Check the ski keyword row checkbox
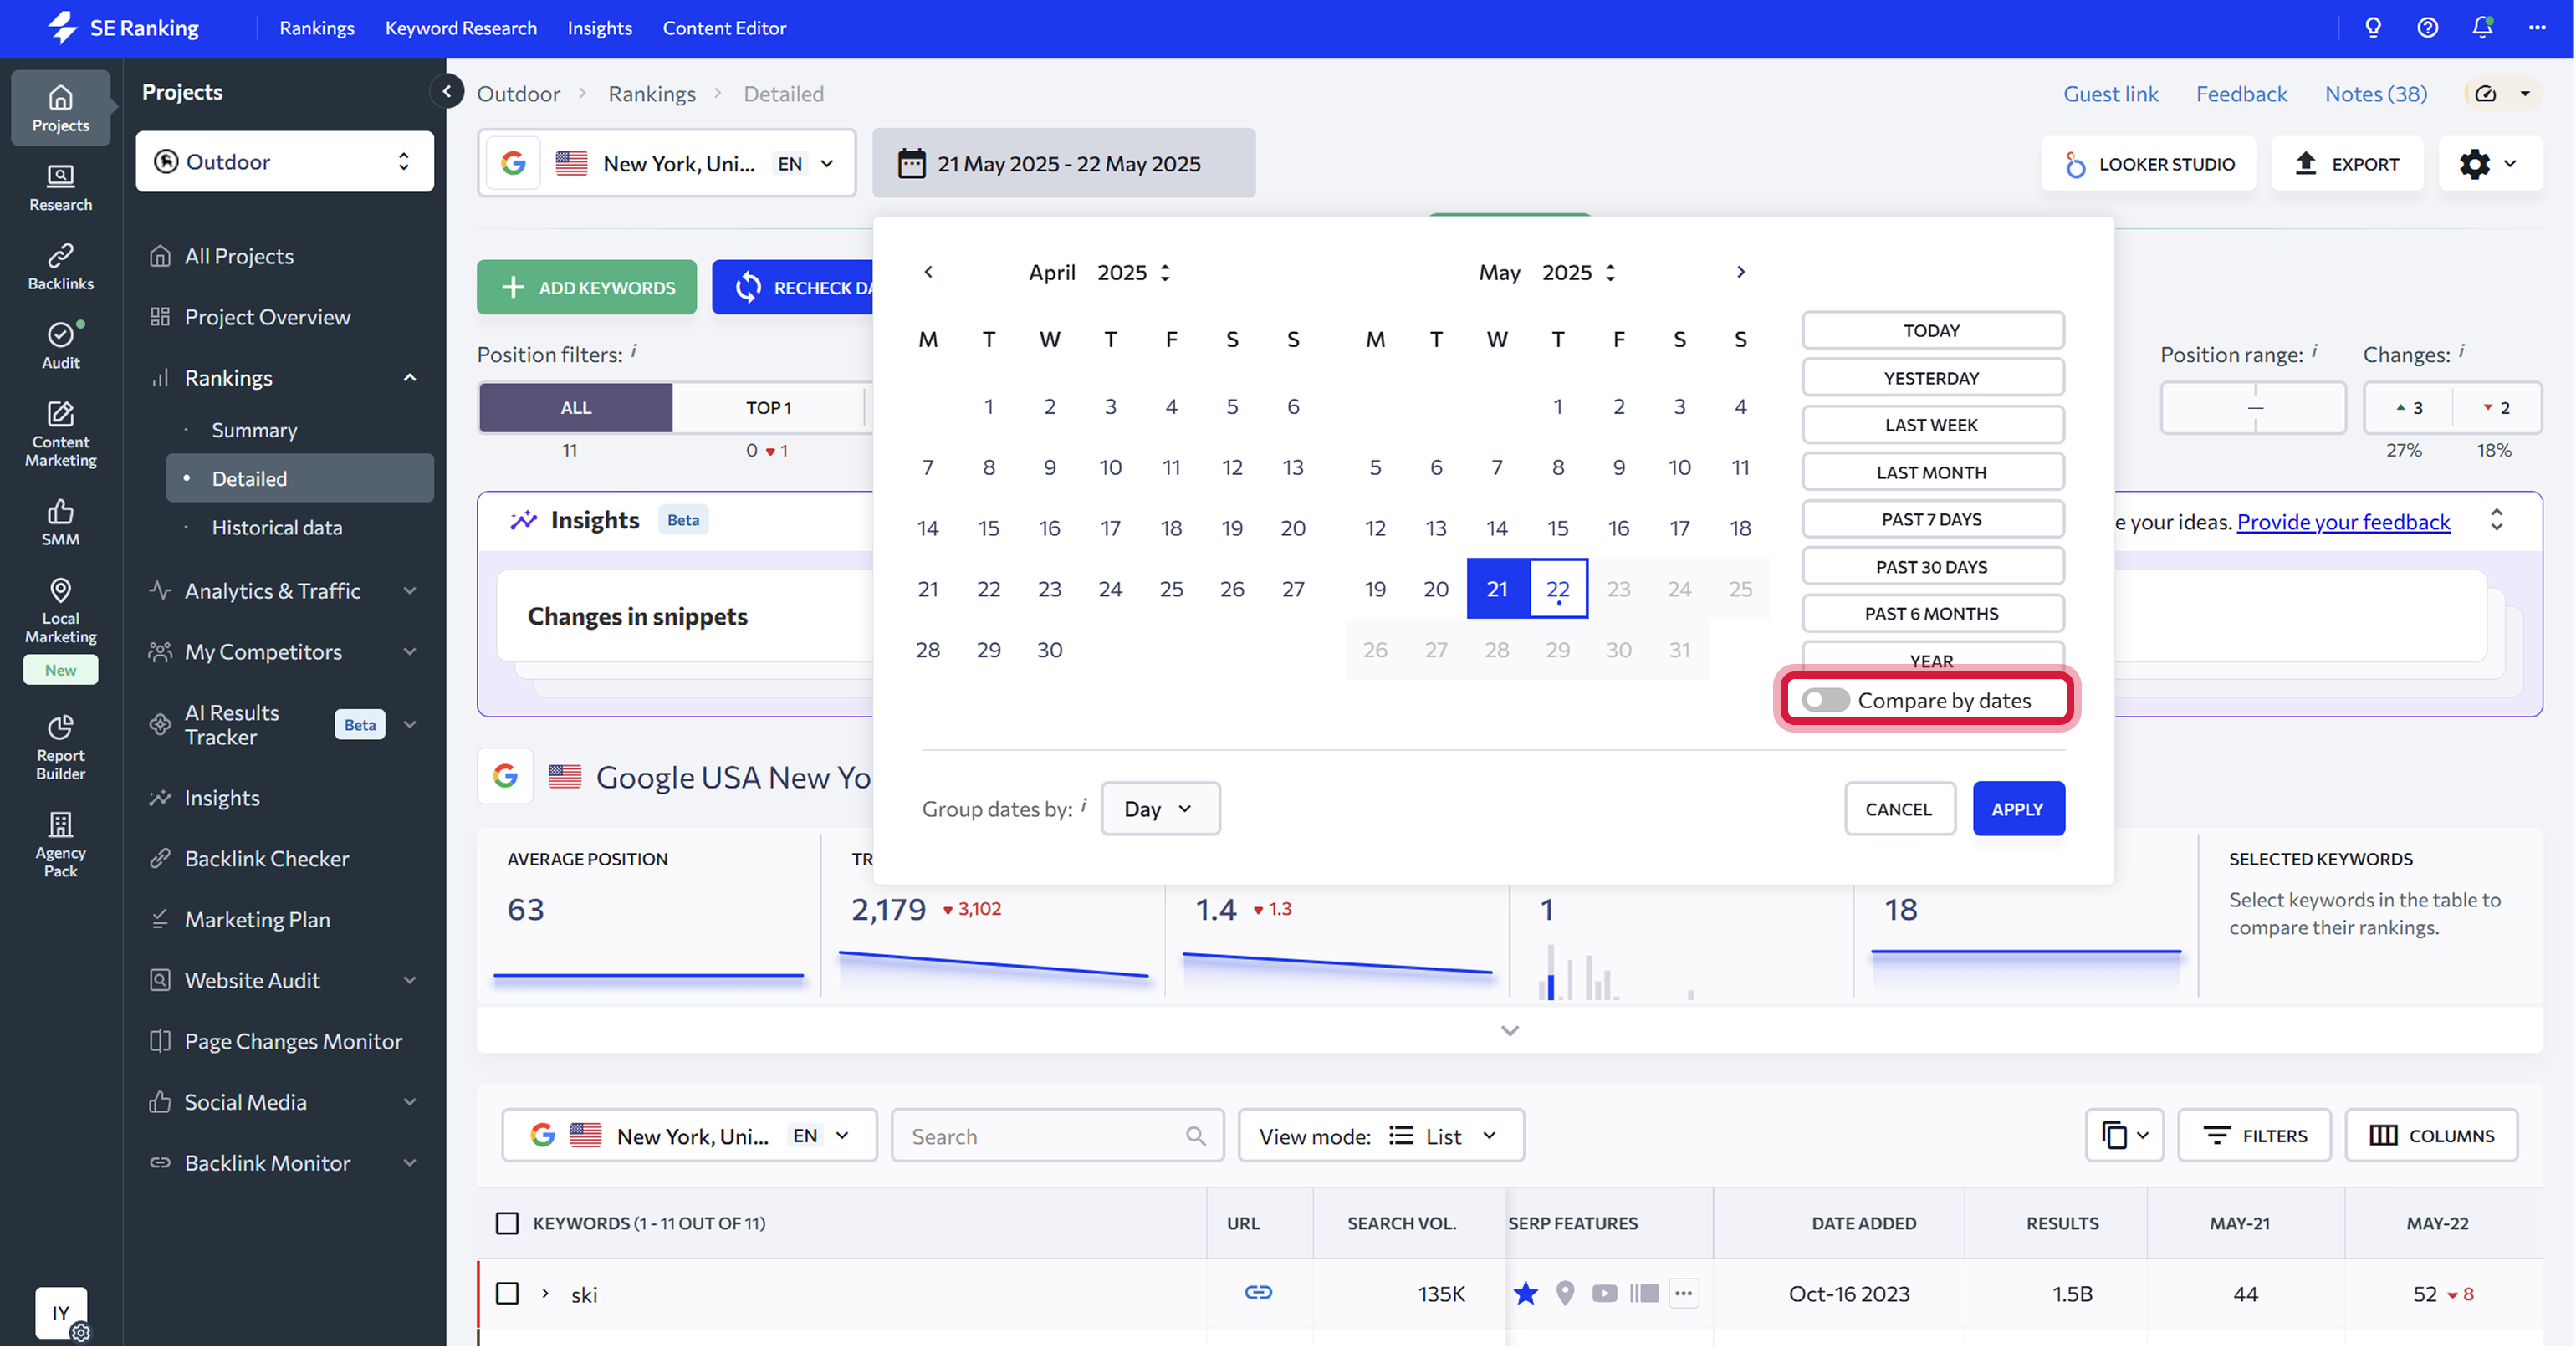Screen dimensions: 2576x1348 tap(507, 1294)
